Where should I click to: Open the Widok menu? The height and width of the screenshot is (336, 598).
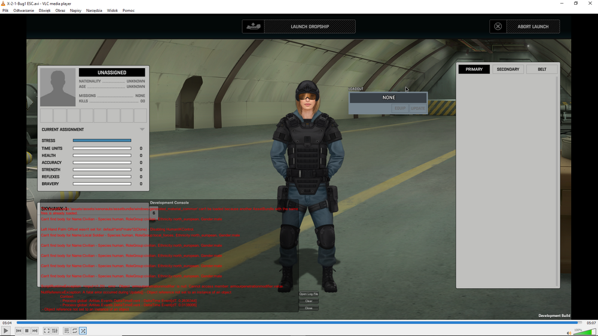point(112,11)
